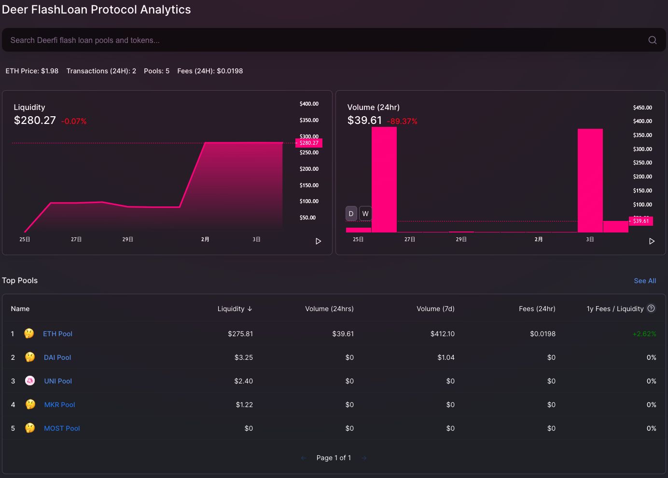
Task: Sort by Volume (24hrs) column header
Action: (329, 309)
